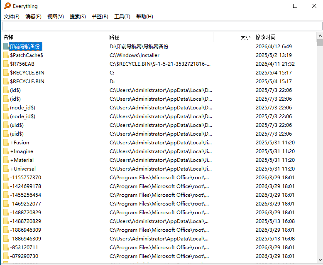Viewport: 323px width, 265px height.
Task: Click modified time 2025/5/2 13:19
Action: tap(274, 55)
